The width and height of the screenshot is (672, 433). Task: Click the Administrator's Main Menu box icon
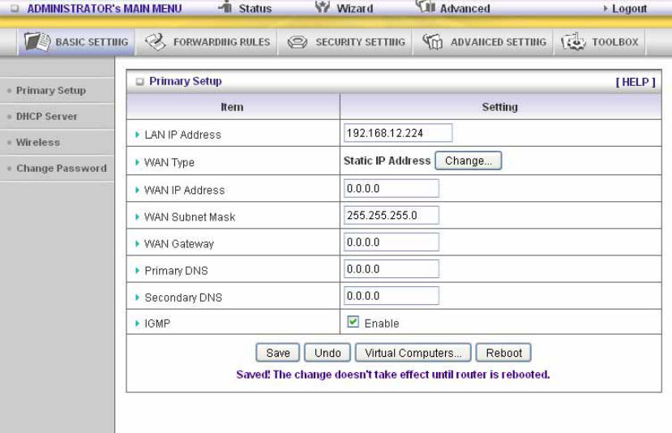tap(15, 8)
